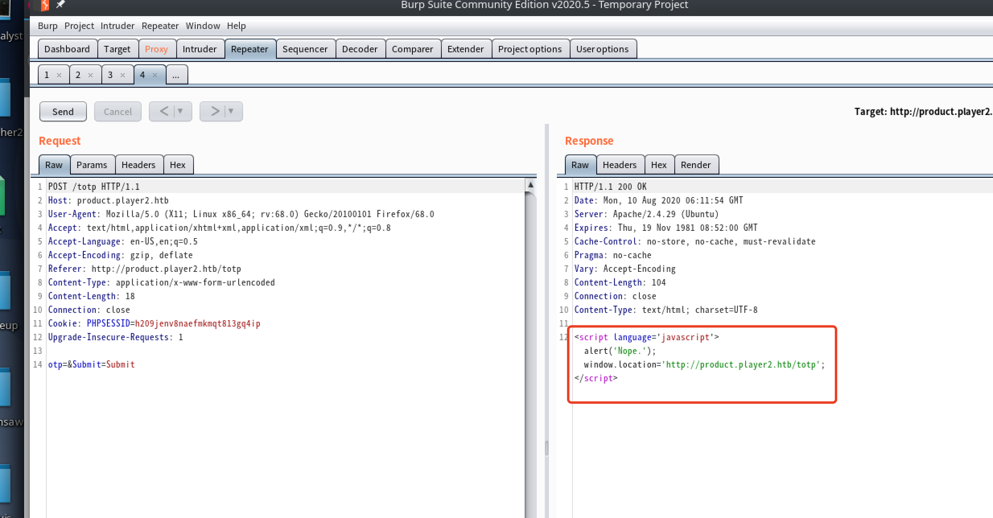The height and width of the screenshot is (518, 993).
Task: Expand the back history dropdown arrow
Action: (x=181, y=111)
